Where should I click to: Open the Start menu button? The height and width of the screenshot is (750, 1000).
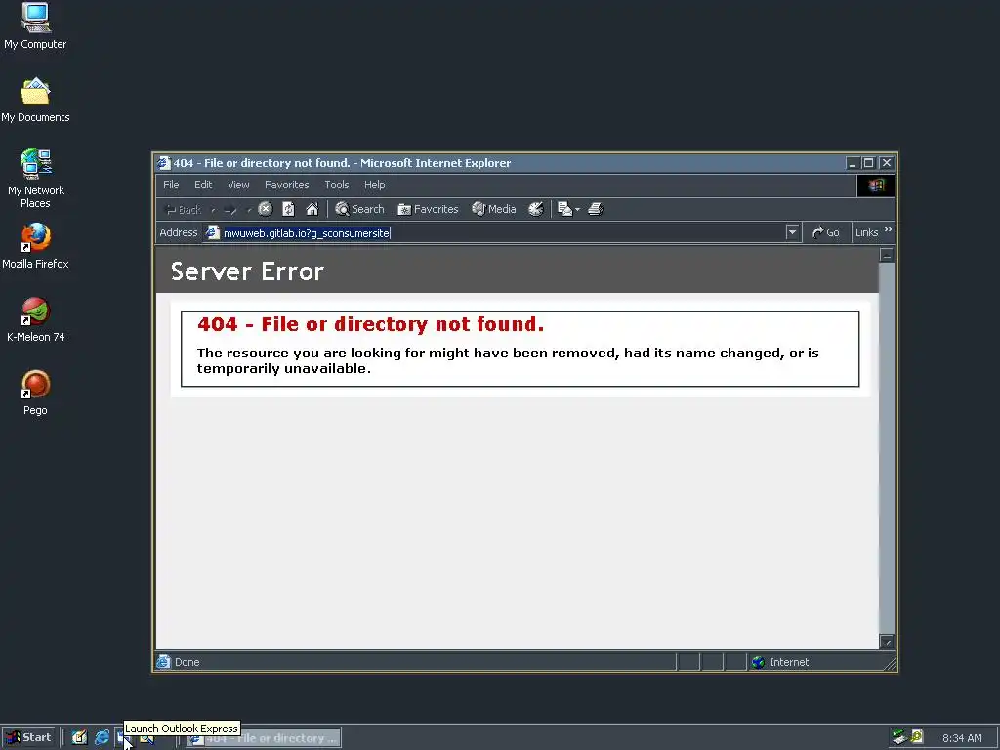tap(28, 738)
